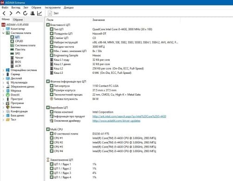Expand the Мультимедіа node chevron

pyautogui.click(x=3, y=83)
